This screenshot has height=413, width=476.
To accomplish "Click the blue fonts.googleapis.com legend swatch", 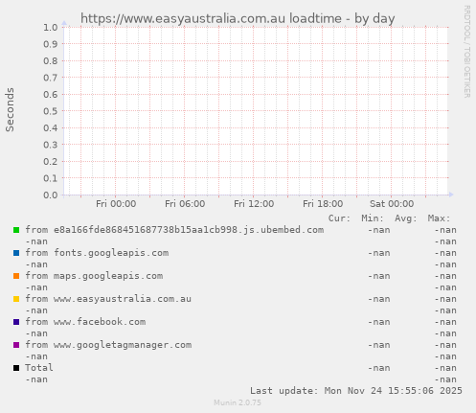I will click(16, 253).
